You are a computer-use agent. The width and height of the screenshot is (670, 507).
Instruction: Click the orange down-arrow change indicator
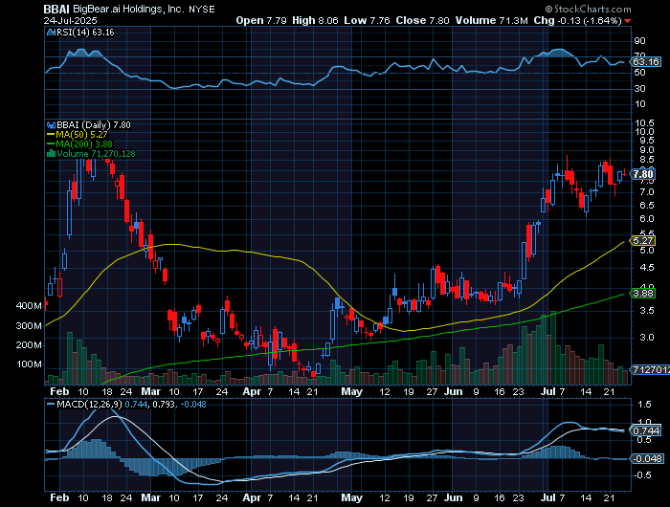click(627, 20)
